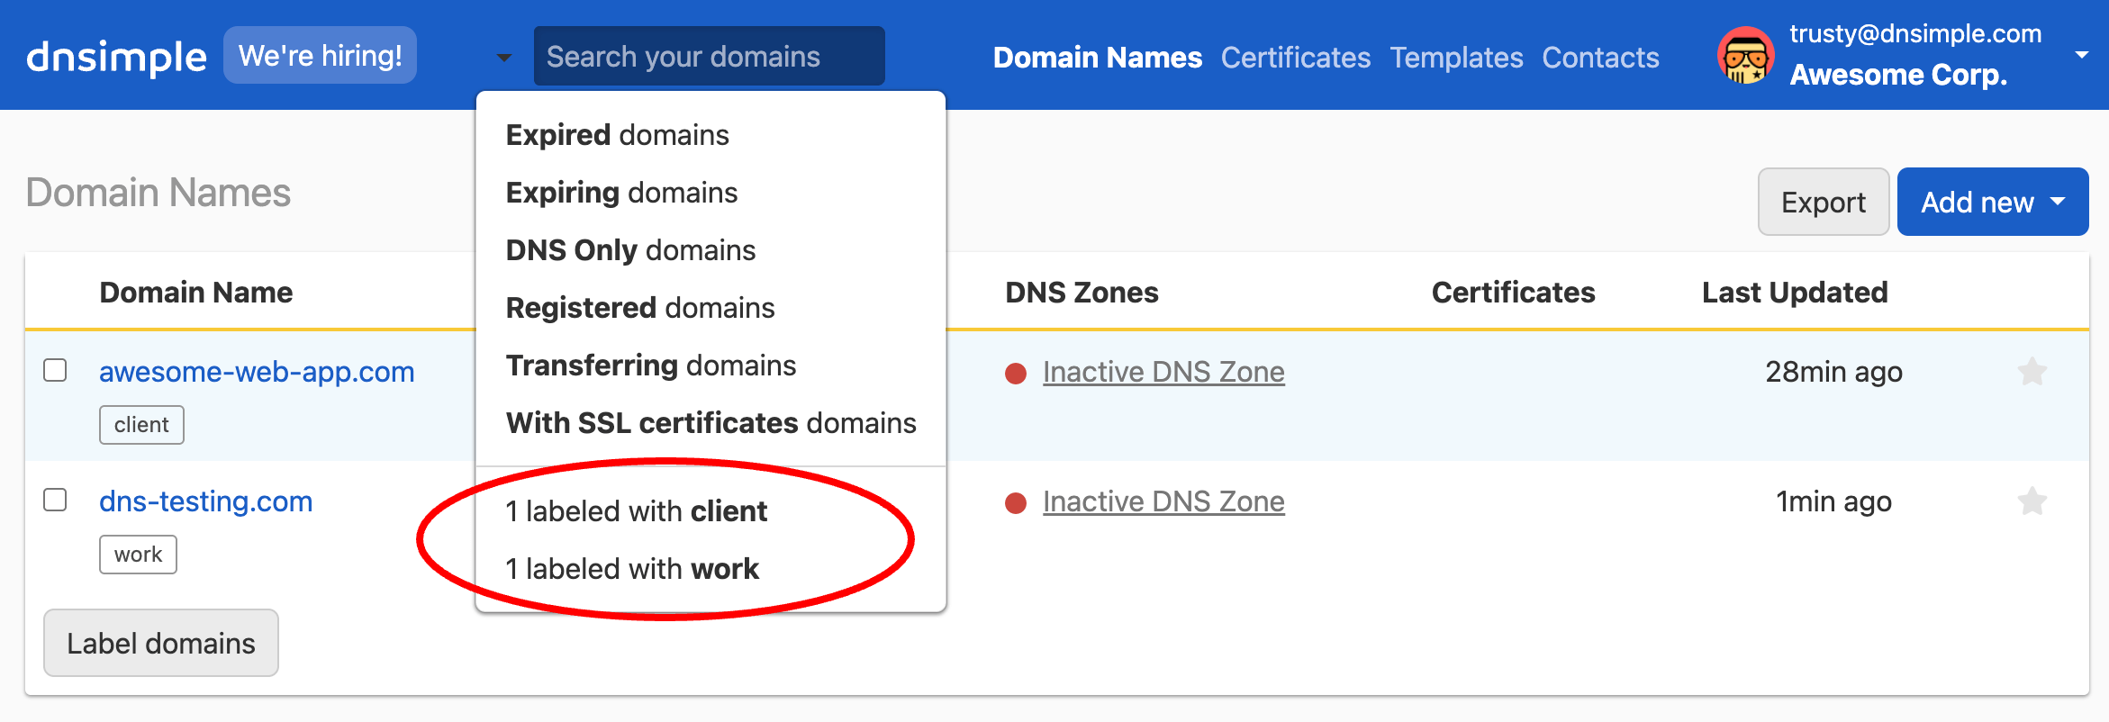Screen dimensions: 2109x722
Task: Open the Domain Names nav tab
Action: pos(1097,58)
